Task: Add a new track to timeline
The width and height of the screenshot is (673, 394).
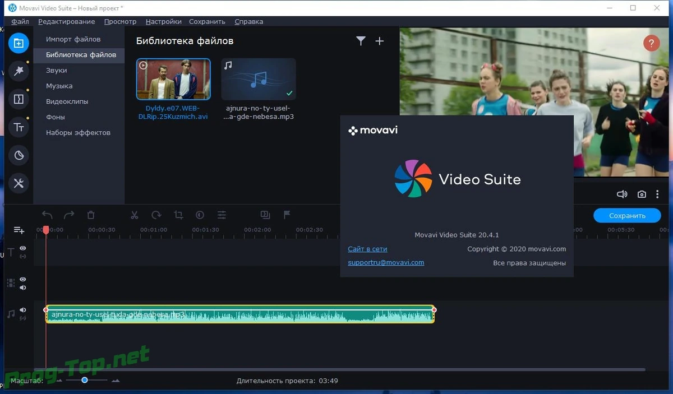Action: (x=19, y=230)
